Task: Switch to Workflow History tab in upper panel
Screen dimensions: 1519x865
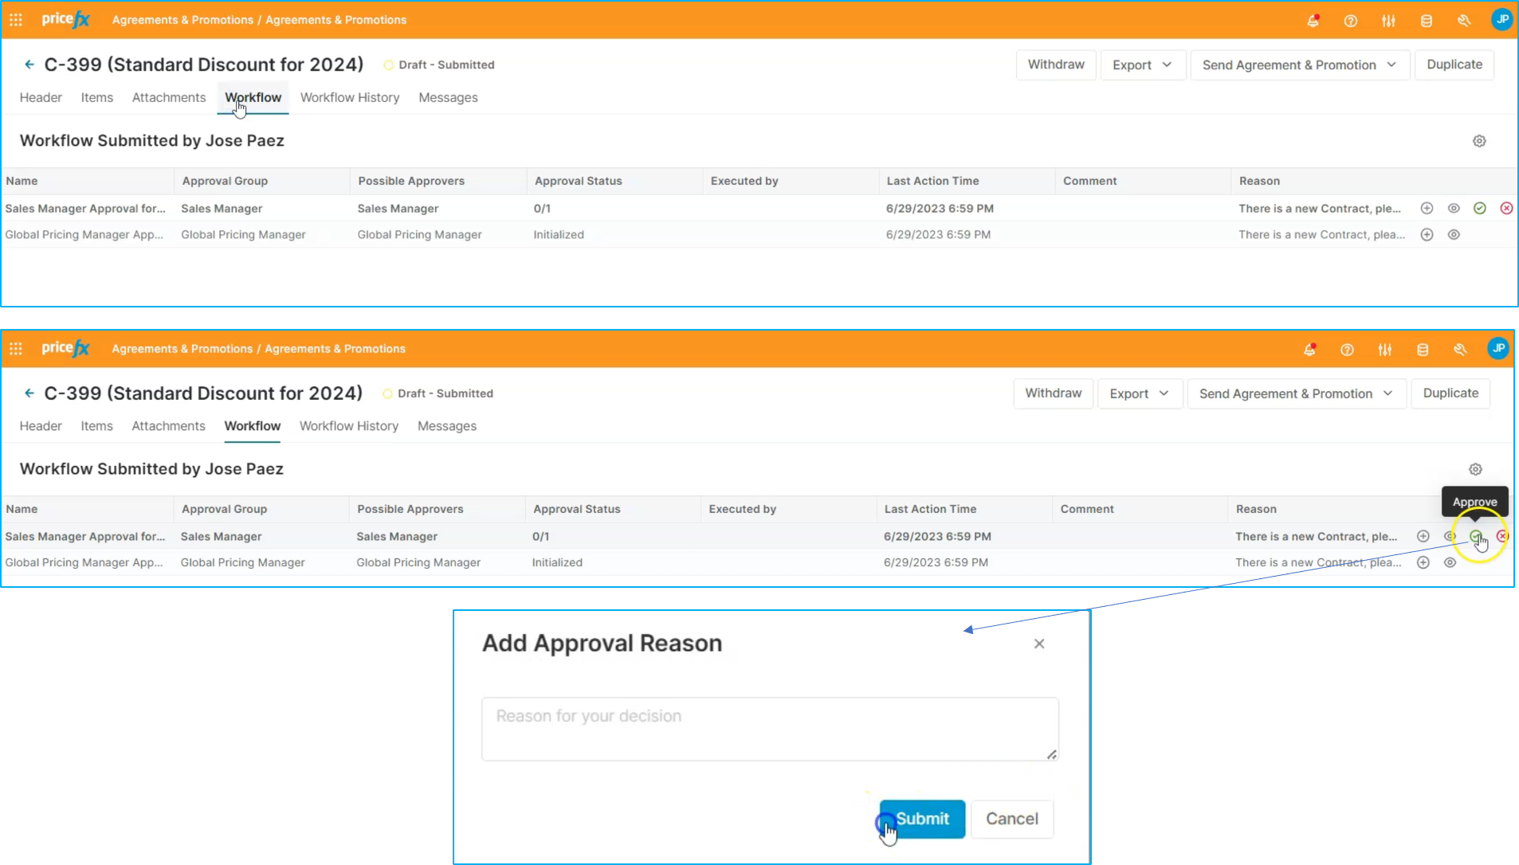Action: click(x=349, y=98)
